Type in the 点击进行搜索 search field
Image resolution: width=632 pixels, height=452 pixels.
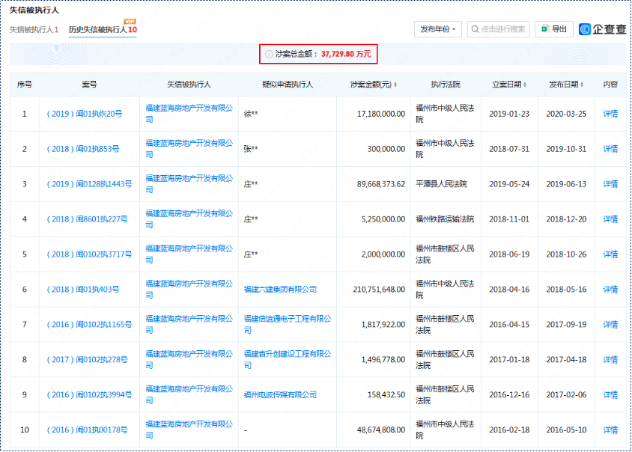coord(503,29)
